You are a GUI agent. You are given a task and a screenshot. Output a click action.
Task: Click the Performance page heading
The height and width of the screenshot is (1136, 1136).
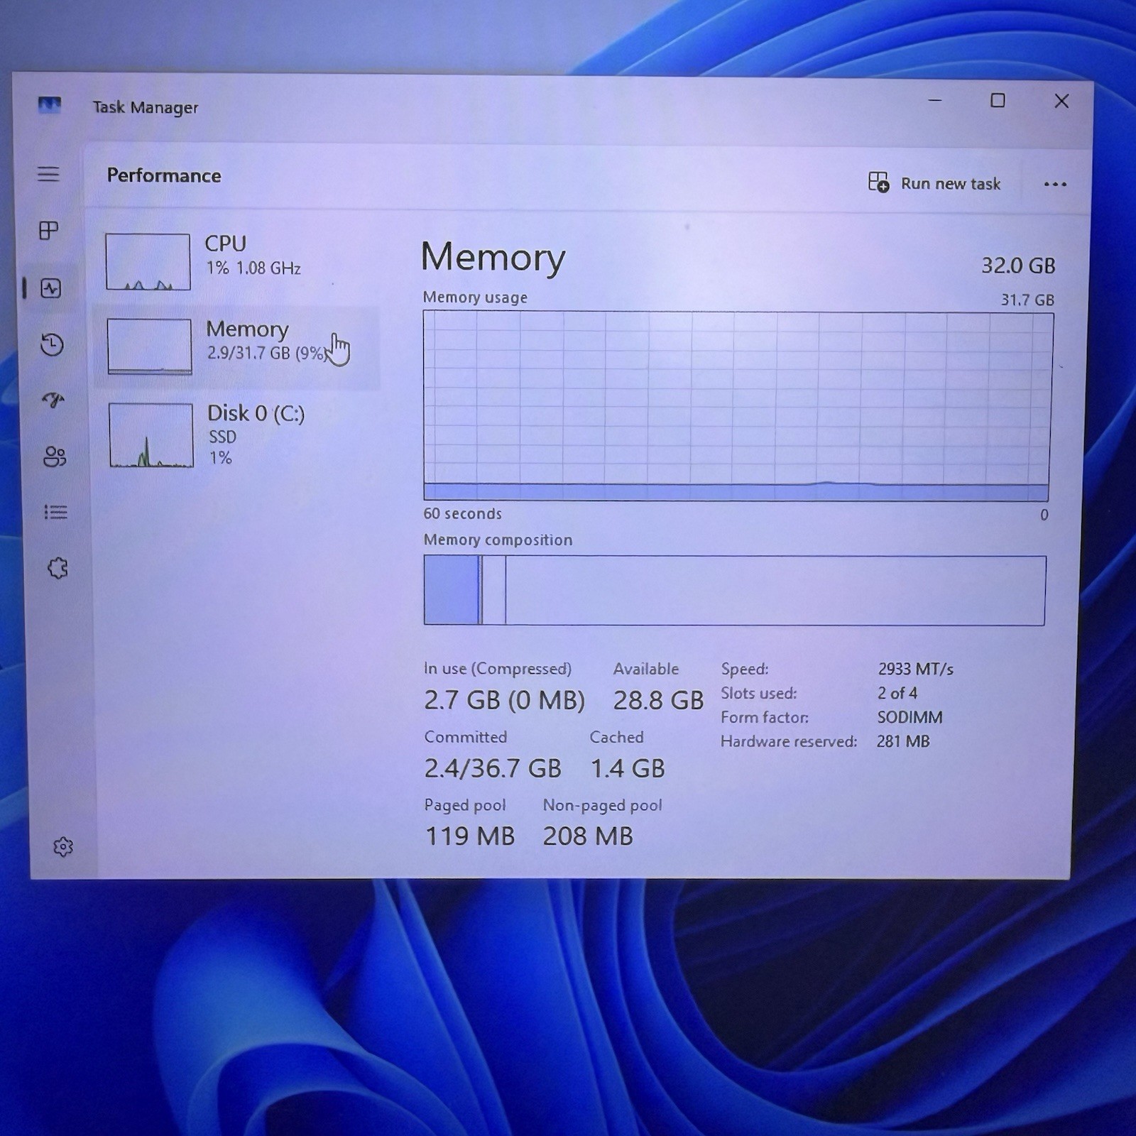tap(164, 175)
